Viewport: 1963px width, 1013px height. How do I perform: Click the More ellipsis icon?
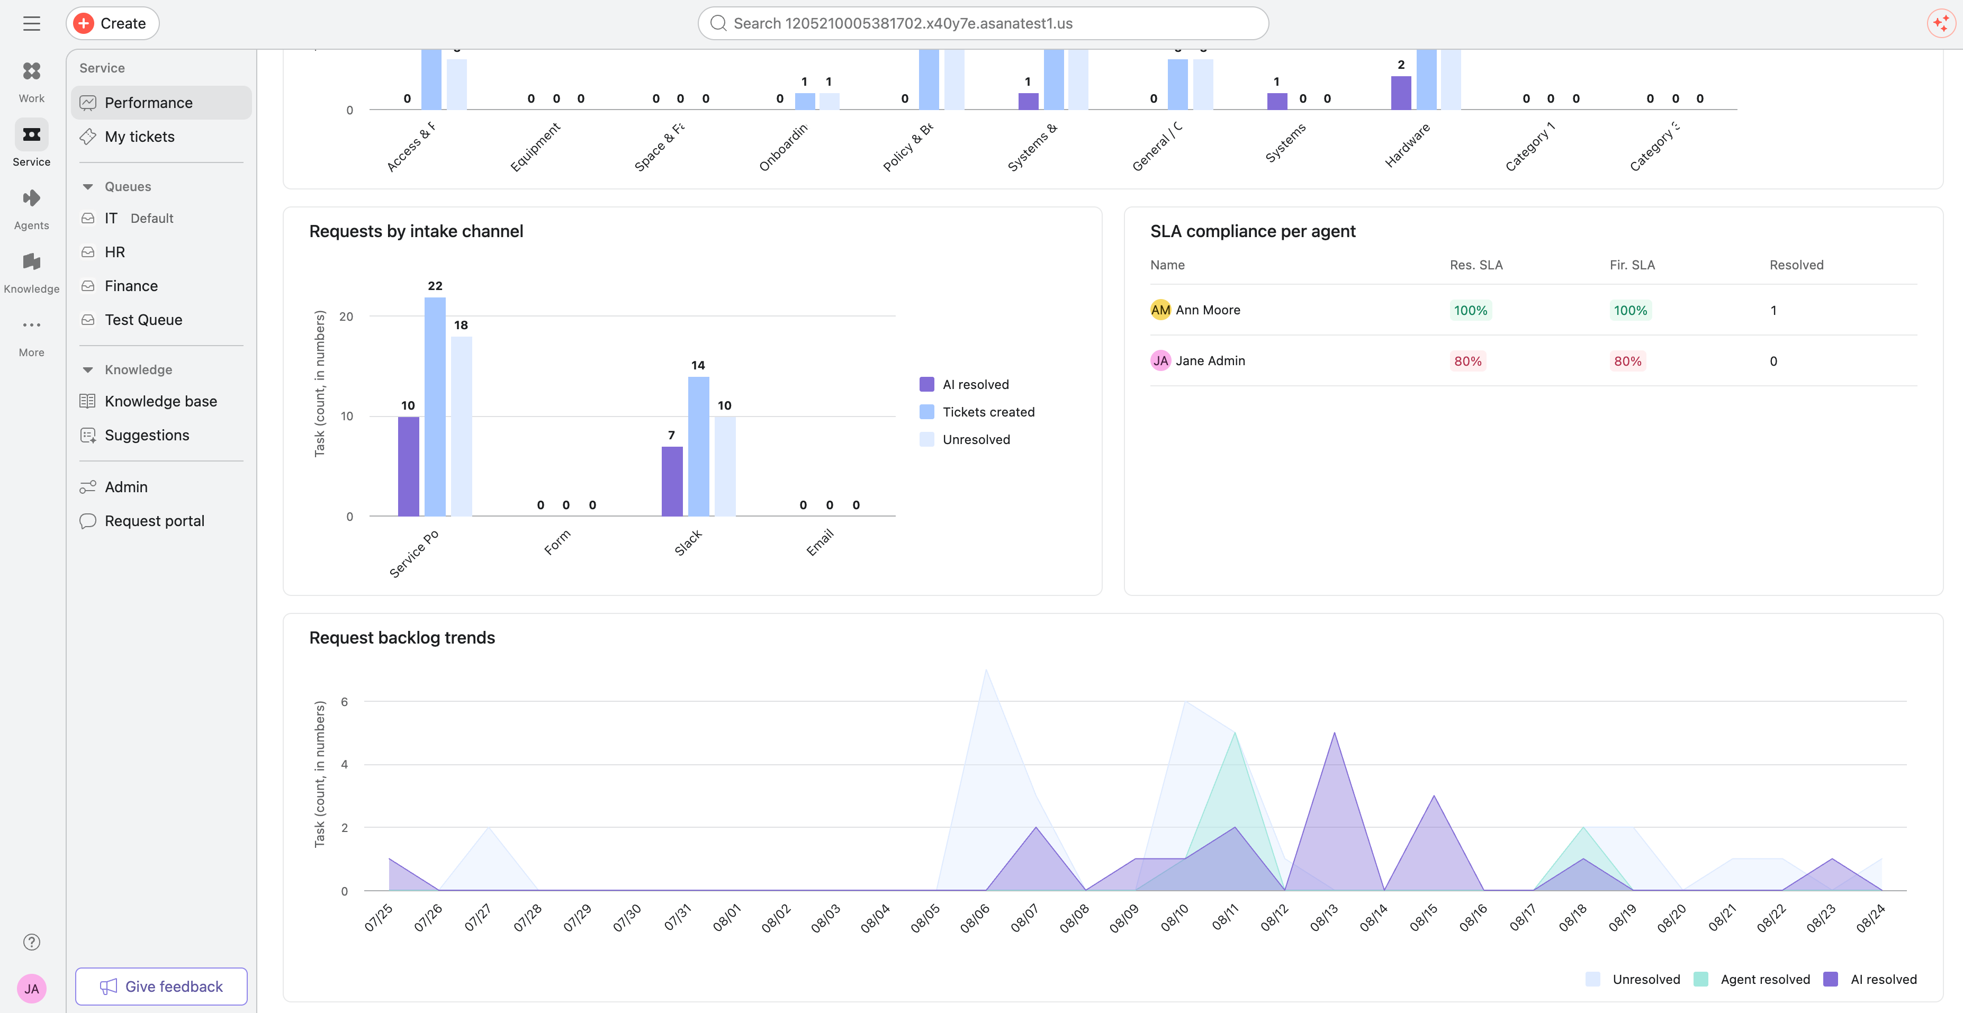(x=31, y=325)
